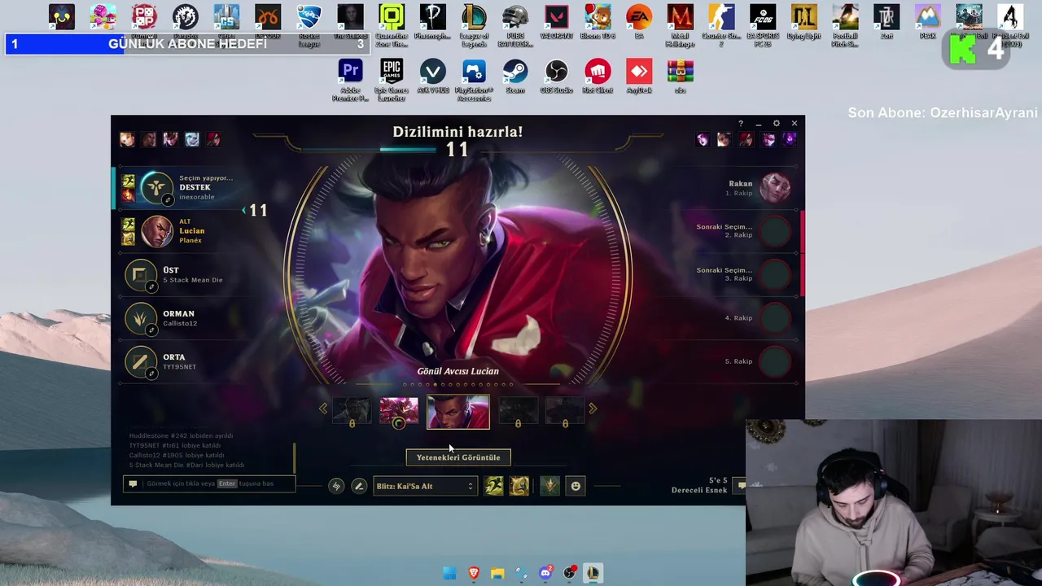Viewport: 1042px width, 586px height.
Task: Open Discord from taskbar
Action: pyautogui.click(x=545, y=573)
